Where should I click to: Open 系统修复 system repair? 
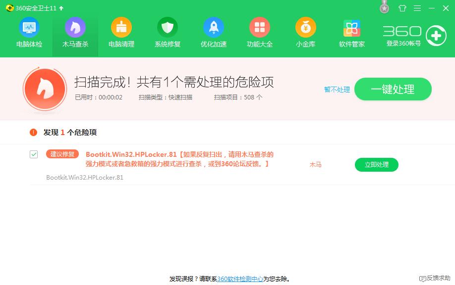[168, 31]
